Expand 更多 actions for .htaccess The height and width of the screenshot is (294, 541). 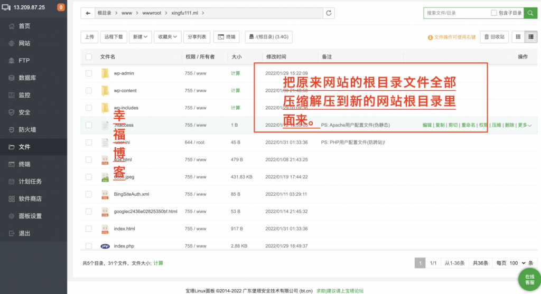click(x=525, y=125)
